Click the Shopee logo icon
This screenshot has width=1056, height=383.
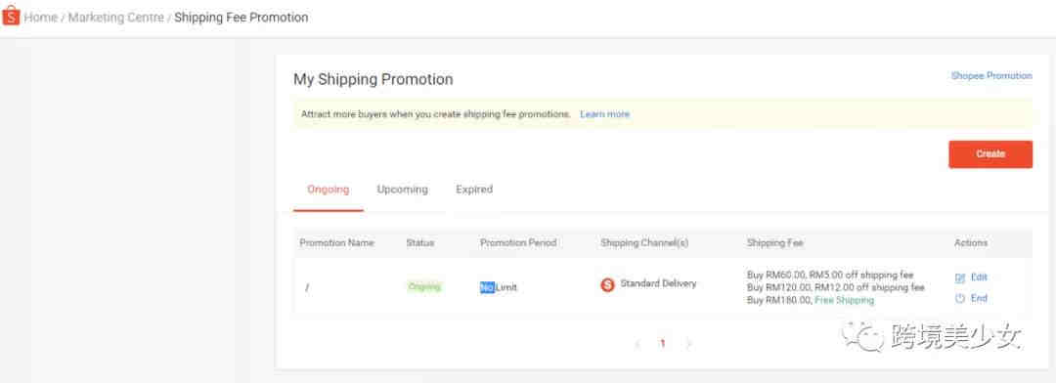[x=11, y=17]
